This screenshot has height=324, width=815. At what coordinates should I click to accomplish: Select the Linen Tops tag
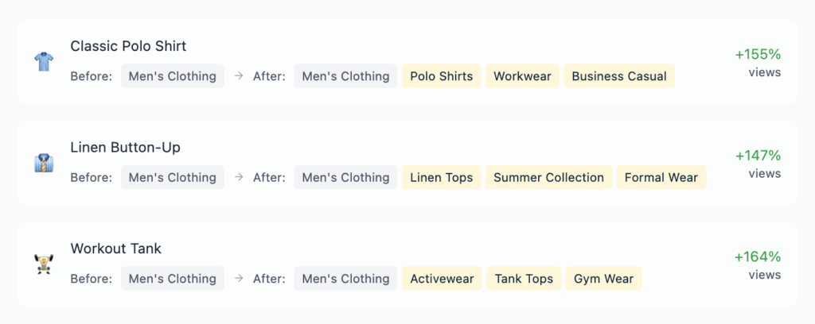coord(441,177)
